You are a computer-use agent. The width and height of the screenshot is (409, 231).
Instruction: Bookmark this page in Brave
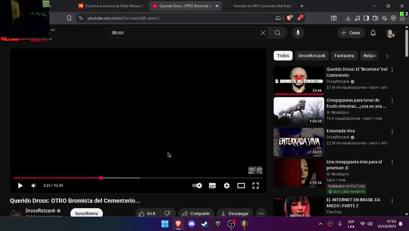pyautogui.click(x=69, y=18)
